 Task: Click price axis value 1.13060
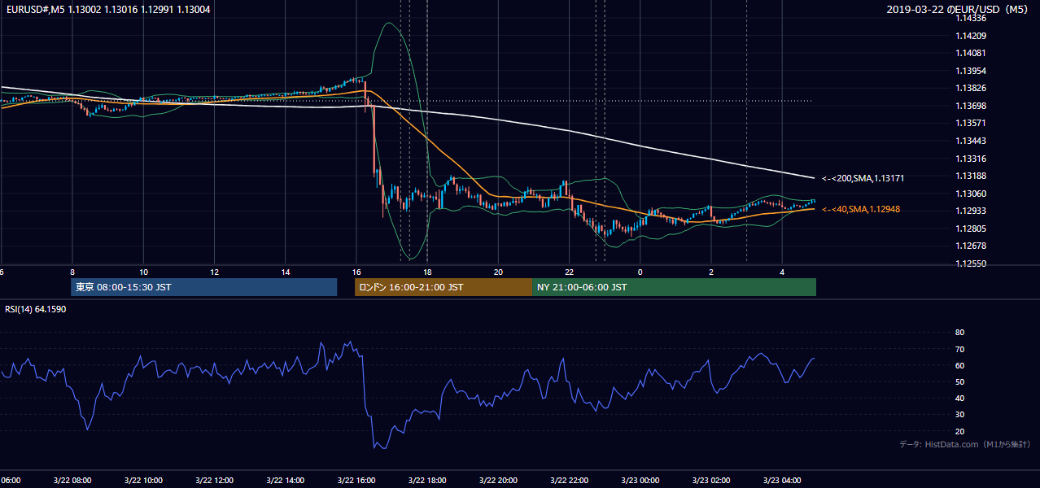(x=971, y=194)
